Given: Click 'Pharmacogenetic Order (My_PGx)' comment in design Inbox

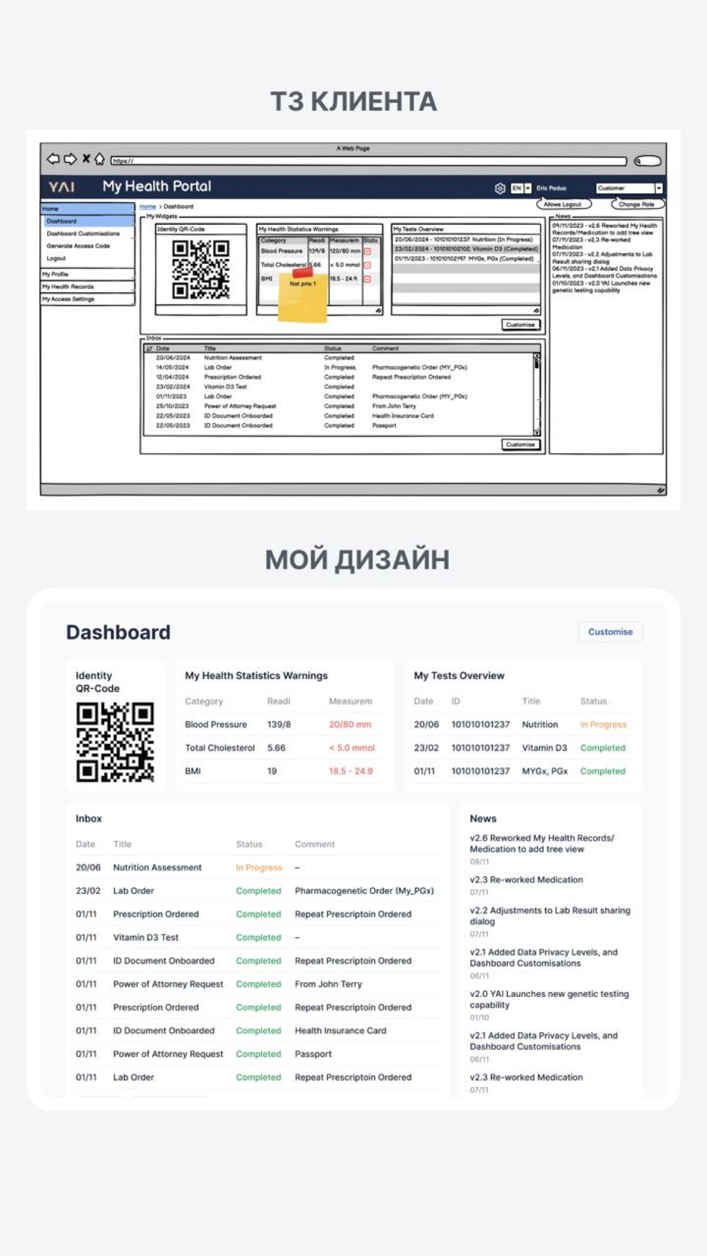Looking at the screenshot, I should tap(364, 891).
